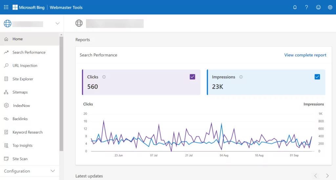The height and width of the screenshot is (180, 336).
Task: Open Top Insights in the sidebar
Action: pyautogui.click(x=30, y=145)
